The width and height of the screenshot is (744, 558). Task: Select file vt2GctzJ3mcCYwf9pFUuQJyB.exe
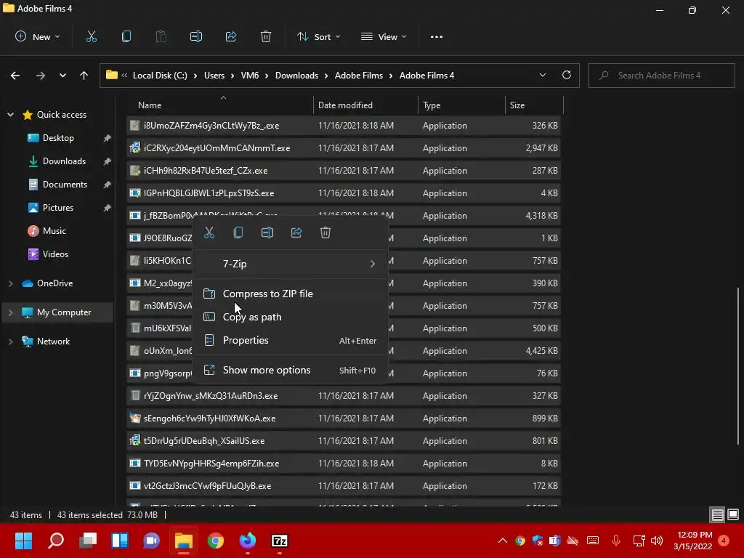click(344, 486)
